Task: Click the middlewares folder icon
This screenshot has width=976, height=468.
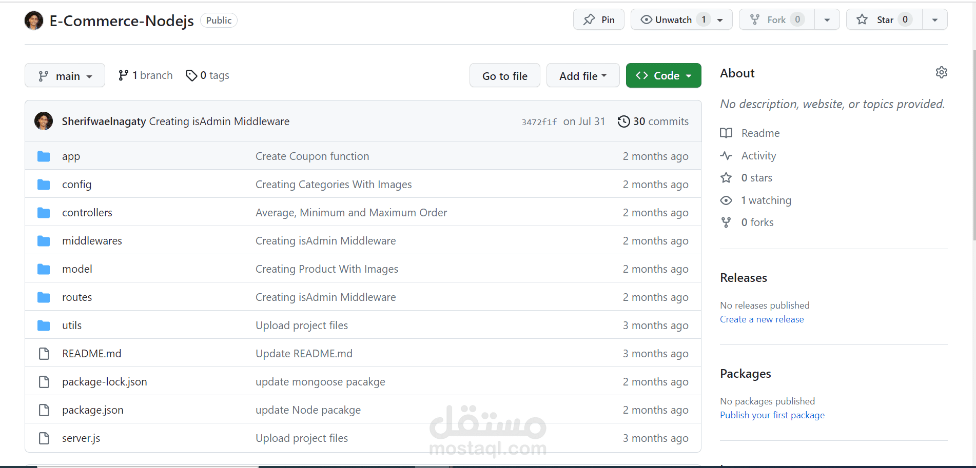Action: coord(44,241)
